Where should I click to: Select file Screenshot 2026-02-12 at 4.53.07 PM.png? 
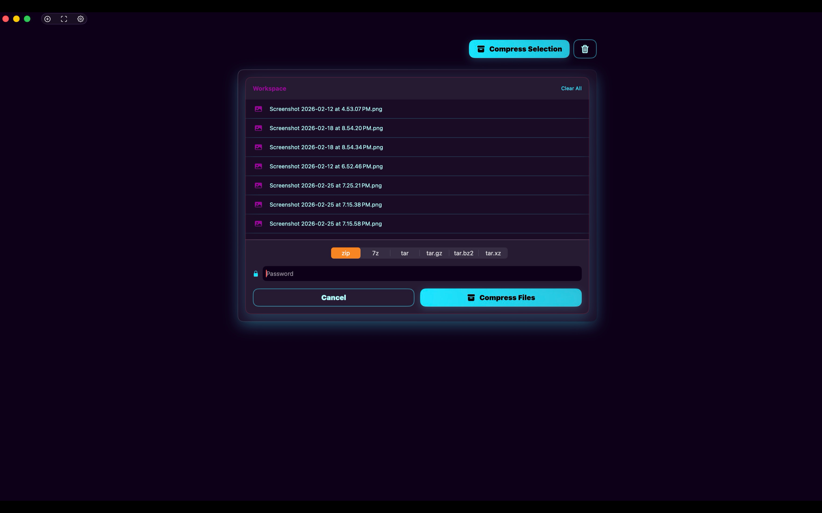click(417, 109)
